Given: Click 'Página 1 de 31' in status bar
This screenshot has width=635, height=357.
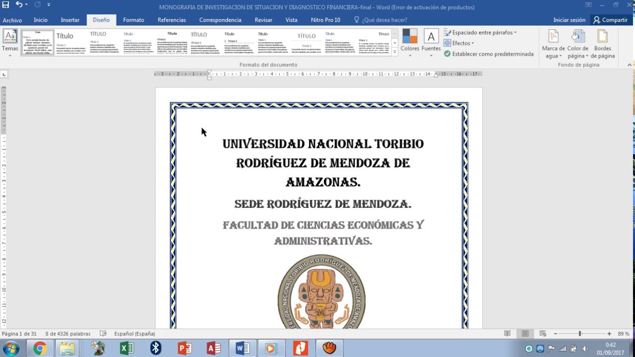Looking at the screenshot, I should [19, 334].
